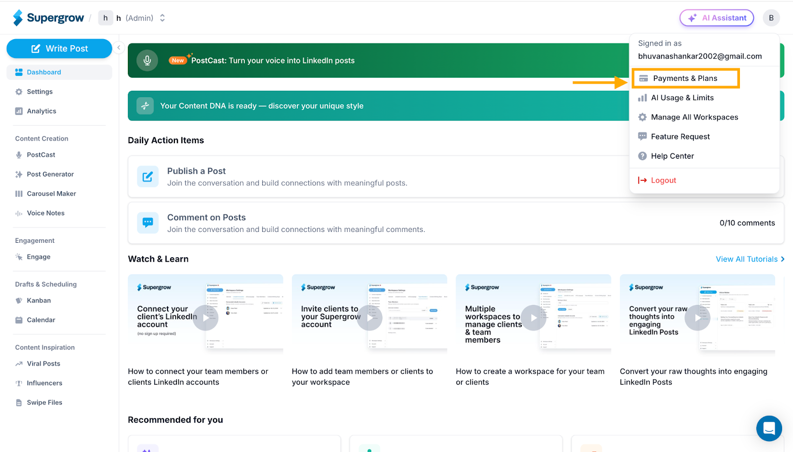This screenshot has width=793, height=452.
Task: Click the h workspace initial badge
Action: pos(105,18)
